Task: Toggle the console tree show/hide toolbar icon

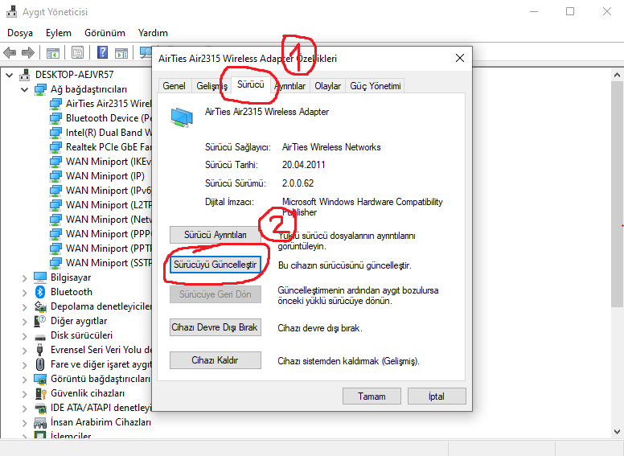Action: click(x=53, y=52)
